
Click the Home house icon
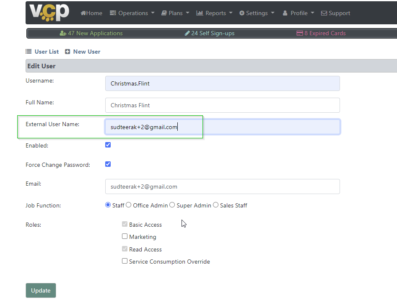[x=83, y=13]
